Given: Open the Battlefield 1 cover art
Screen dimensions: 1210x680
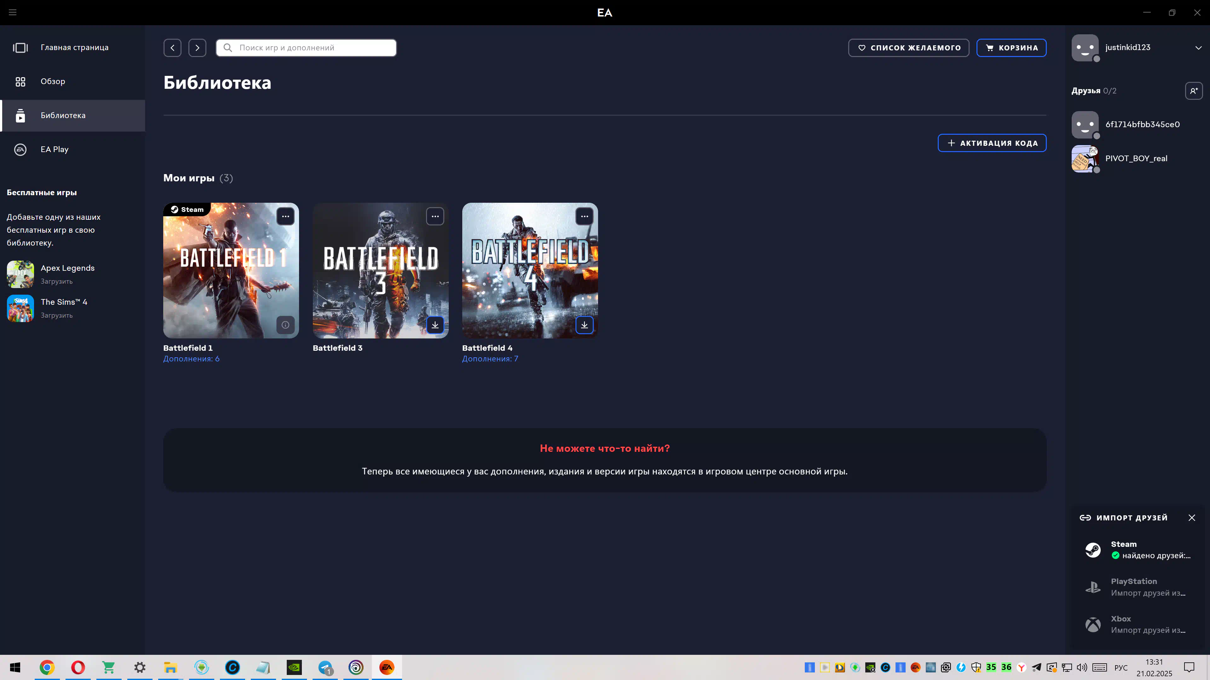Looking at the screenshot, I should pyautogui.click(x=231, y=270).
